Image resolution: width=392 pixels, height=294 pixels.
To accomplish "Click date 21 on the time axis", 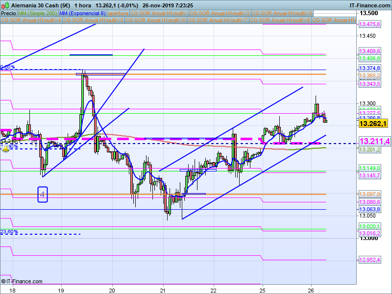I will pyautogui.click(x=163, y=291).
